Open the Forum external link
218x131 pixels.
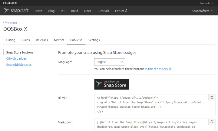(x=121, y=11)
